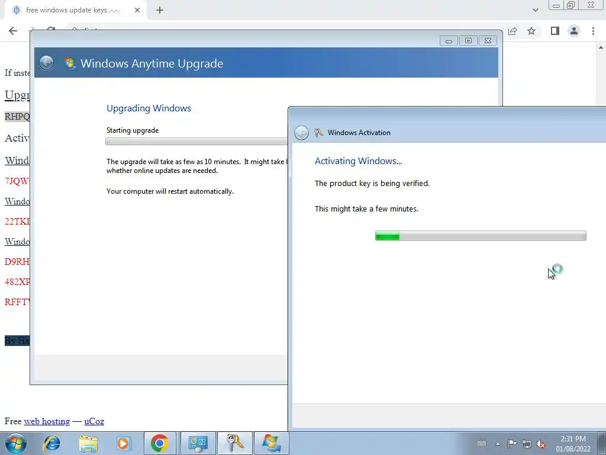
Task: Open a new Chrome tab
Action: coord(160,11)
